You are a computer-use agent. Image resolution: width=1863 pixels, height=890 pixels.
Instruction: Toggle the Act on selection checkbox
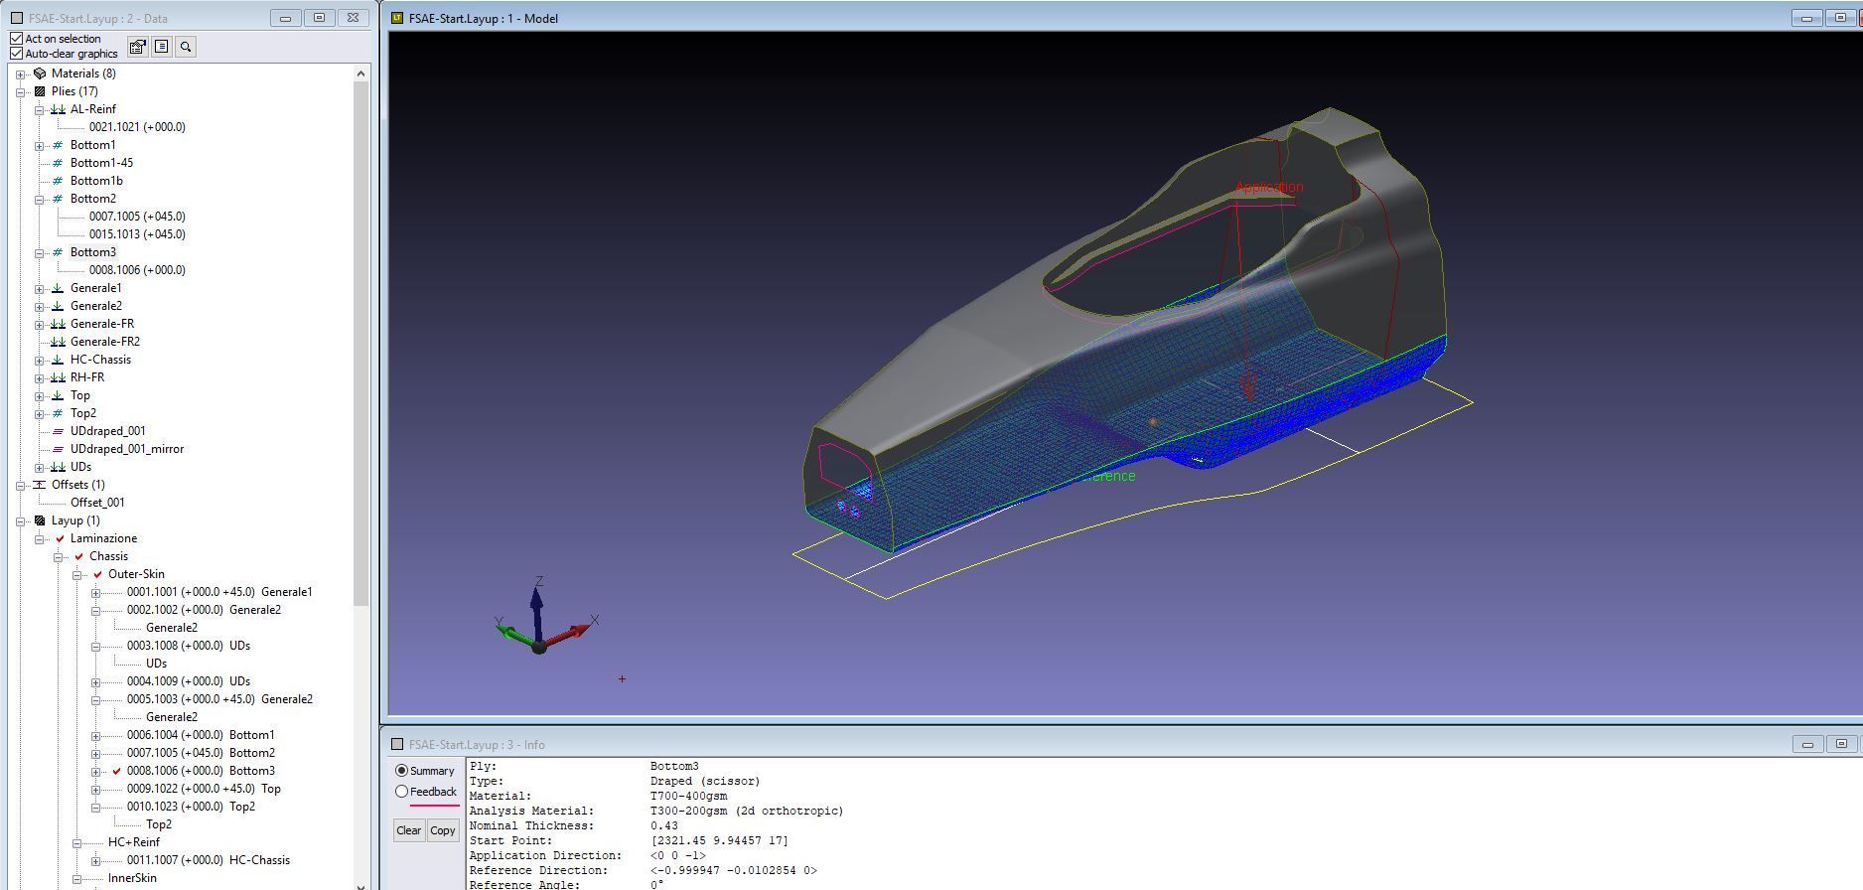pos(17,39)
